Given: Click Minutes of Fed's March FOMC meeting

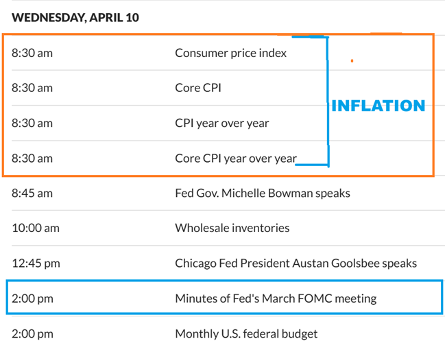Looking at the screenshot, I should click(x=276, y=299).
